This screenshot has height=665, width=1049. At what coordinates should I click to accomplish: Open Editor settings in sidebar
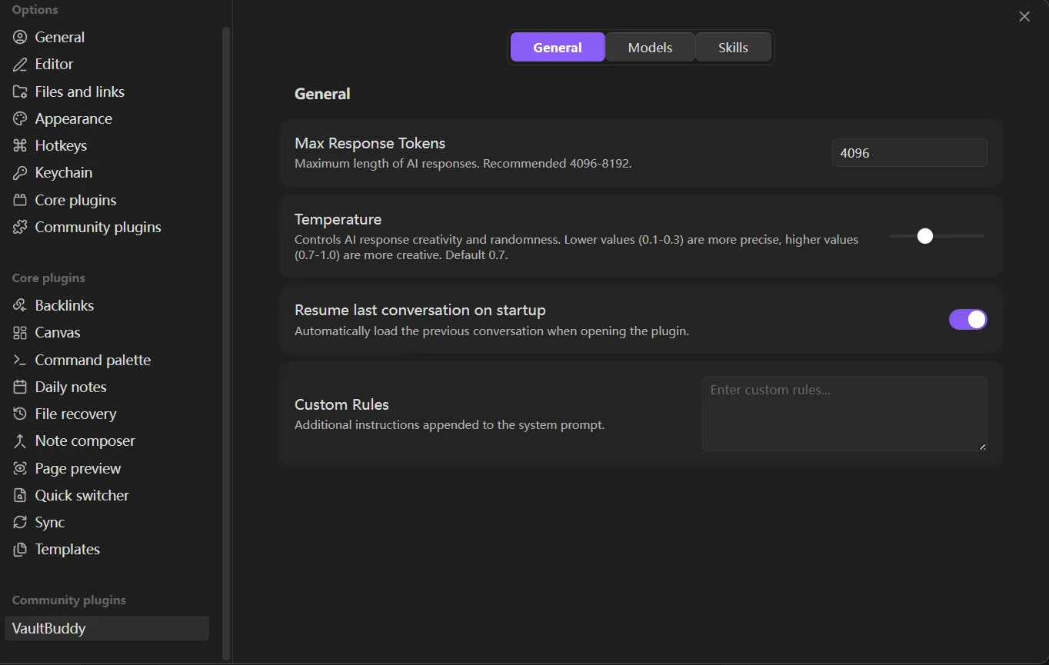[x=106, y=64]
